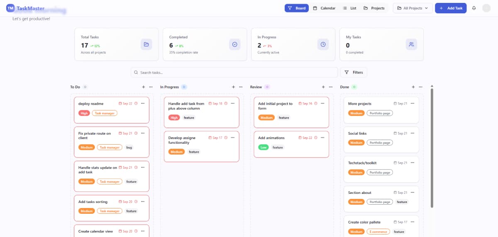The height and width of the screenshot is (237, 498).
Task: Click the Add Task button
Action: point(451,8)
